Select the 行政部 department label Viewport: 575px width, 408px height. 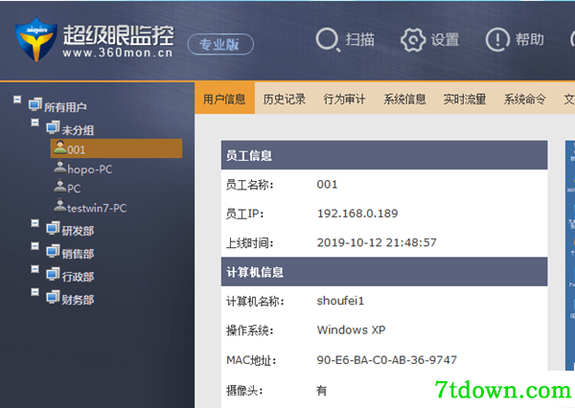[x=78, y=277]
